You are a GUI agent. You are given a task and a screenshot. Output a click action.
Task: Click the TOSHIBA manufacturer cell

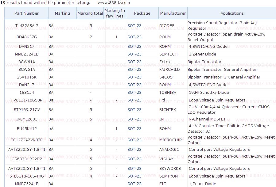(x=168, y=93)
